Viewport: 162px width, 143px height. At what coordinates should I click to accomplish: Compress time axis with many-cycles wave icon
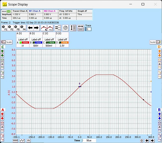click(15, 140)
